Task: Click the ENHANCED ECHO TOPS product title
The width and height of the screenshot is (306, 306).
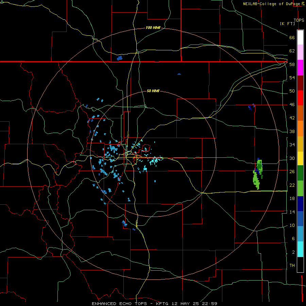Action: [x=119, y=304]
